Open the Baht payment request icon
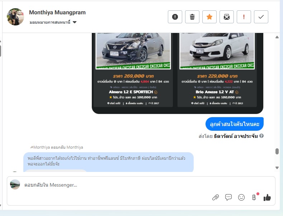This screenshot has height=216, width=283. click(x=254, y=197)
